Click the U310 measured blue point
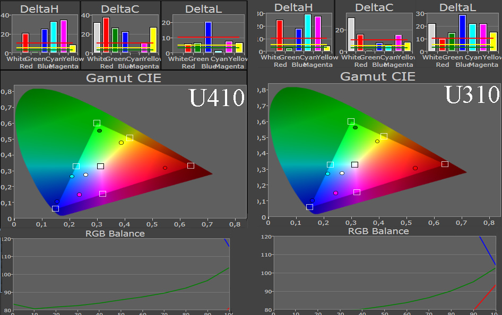 click(x=312, y=200)
